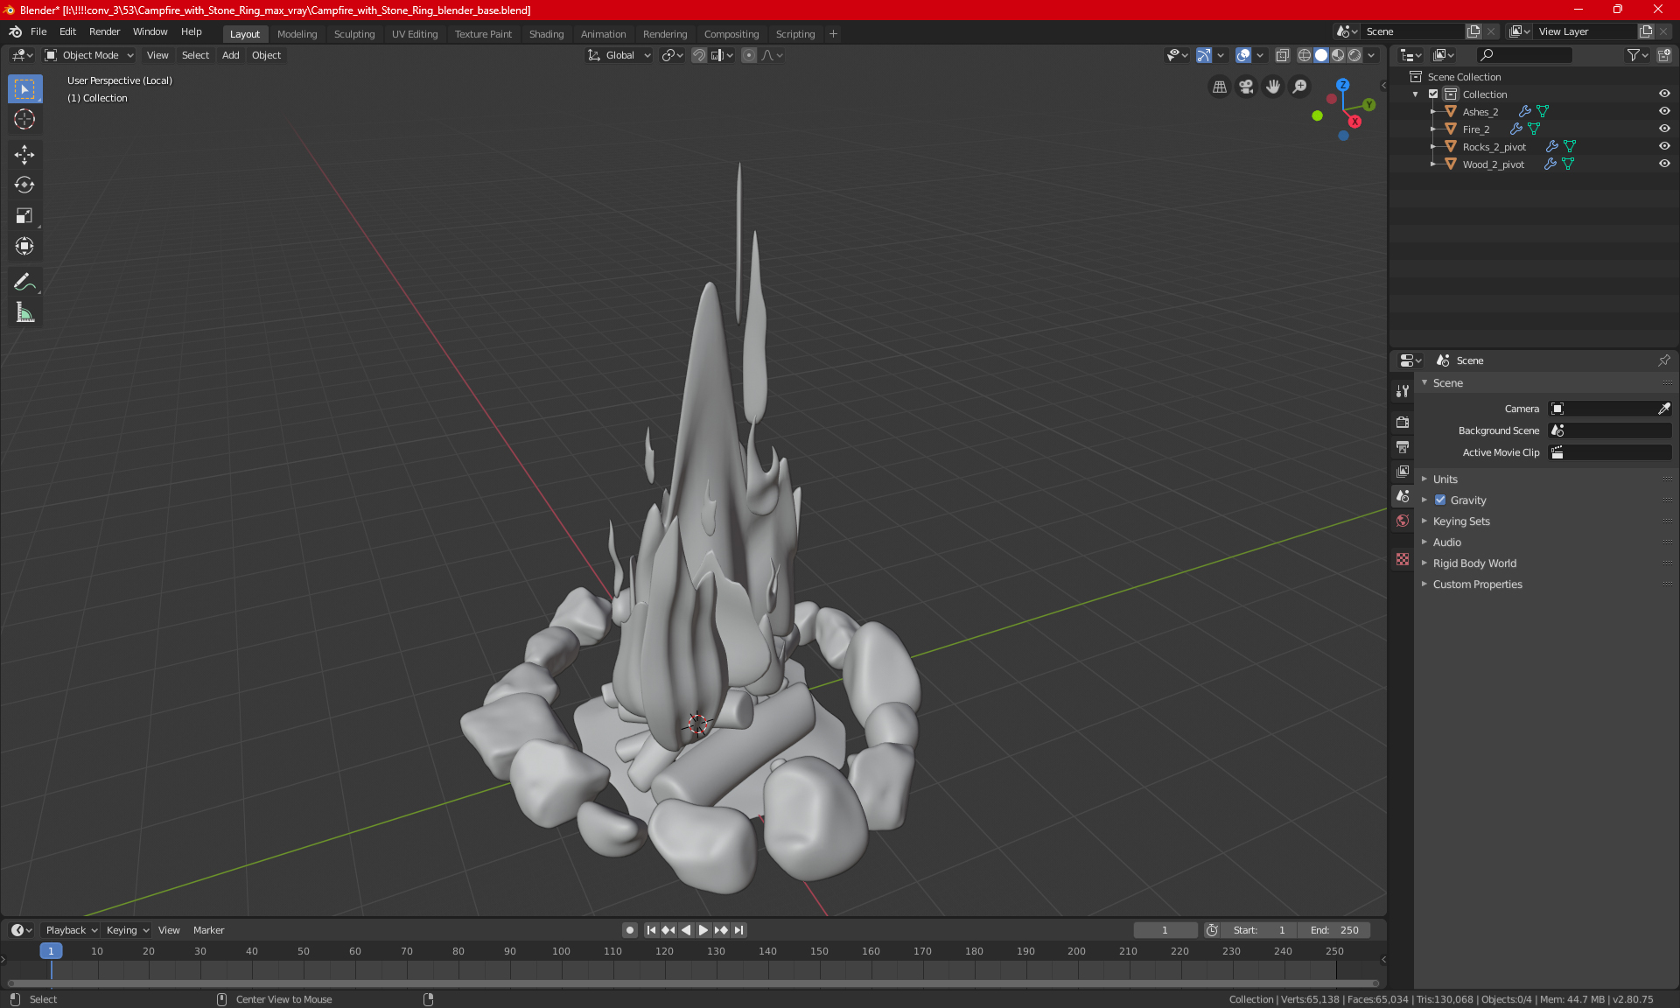
Task: Switch to wireframe shading
Action: [1304, 55]
